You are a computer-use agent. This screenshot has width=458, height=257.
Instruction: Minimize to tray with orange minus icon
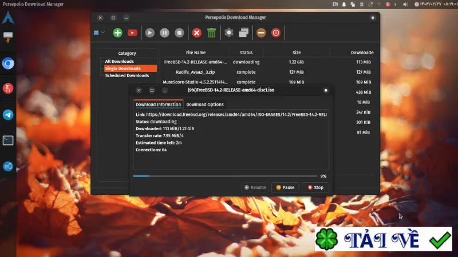pyautogui.click(x=261, y=33)
